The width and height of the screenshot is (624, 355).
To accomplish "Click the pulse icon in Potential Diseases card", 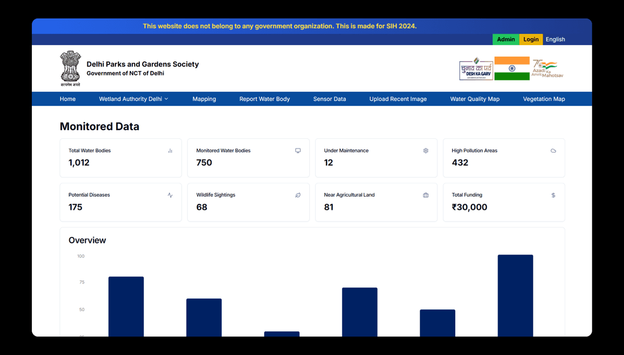I will tap(170, 195).
